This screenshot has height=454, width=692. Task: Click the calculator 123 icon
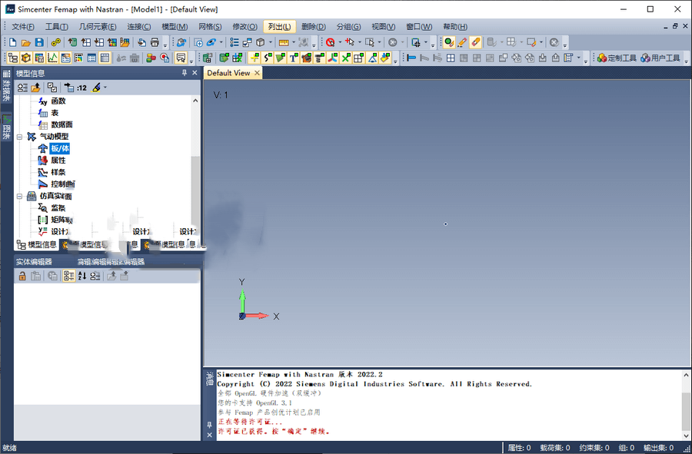coord(208,58)
